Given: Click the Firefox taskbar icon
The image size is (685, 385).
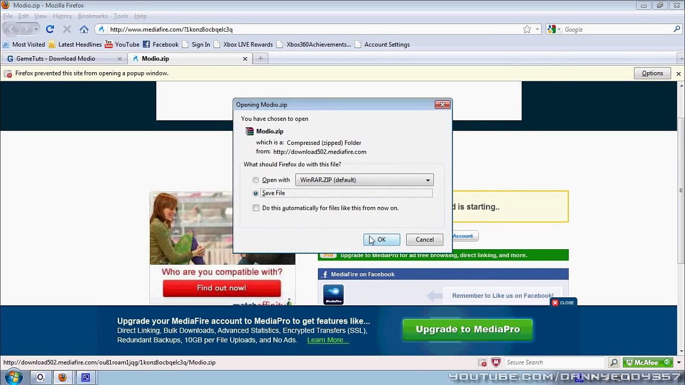Looking at the screenshot, I should (63, 378).
